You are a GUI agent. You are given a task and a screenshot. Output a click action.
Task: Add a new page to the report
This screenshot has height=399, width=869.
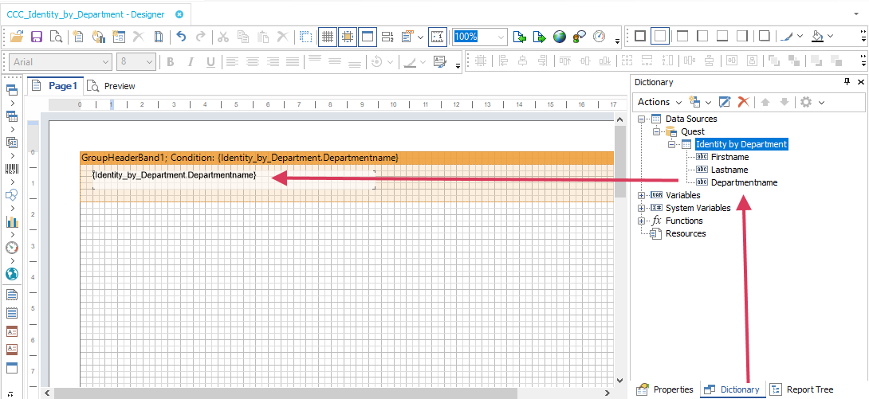pyautogui.click(x=78, y=37)
